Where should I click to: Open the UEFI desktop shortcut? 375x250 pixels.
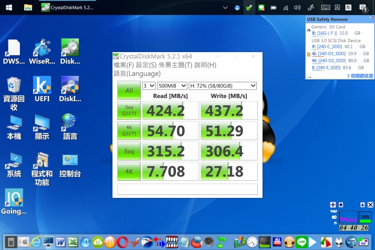click(42, 89)
